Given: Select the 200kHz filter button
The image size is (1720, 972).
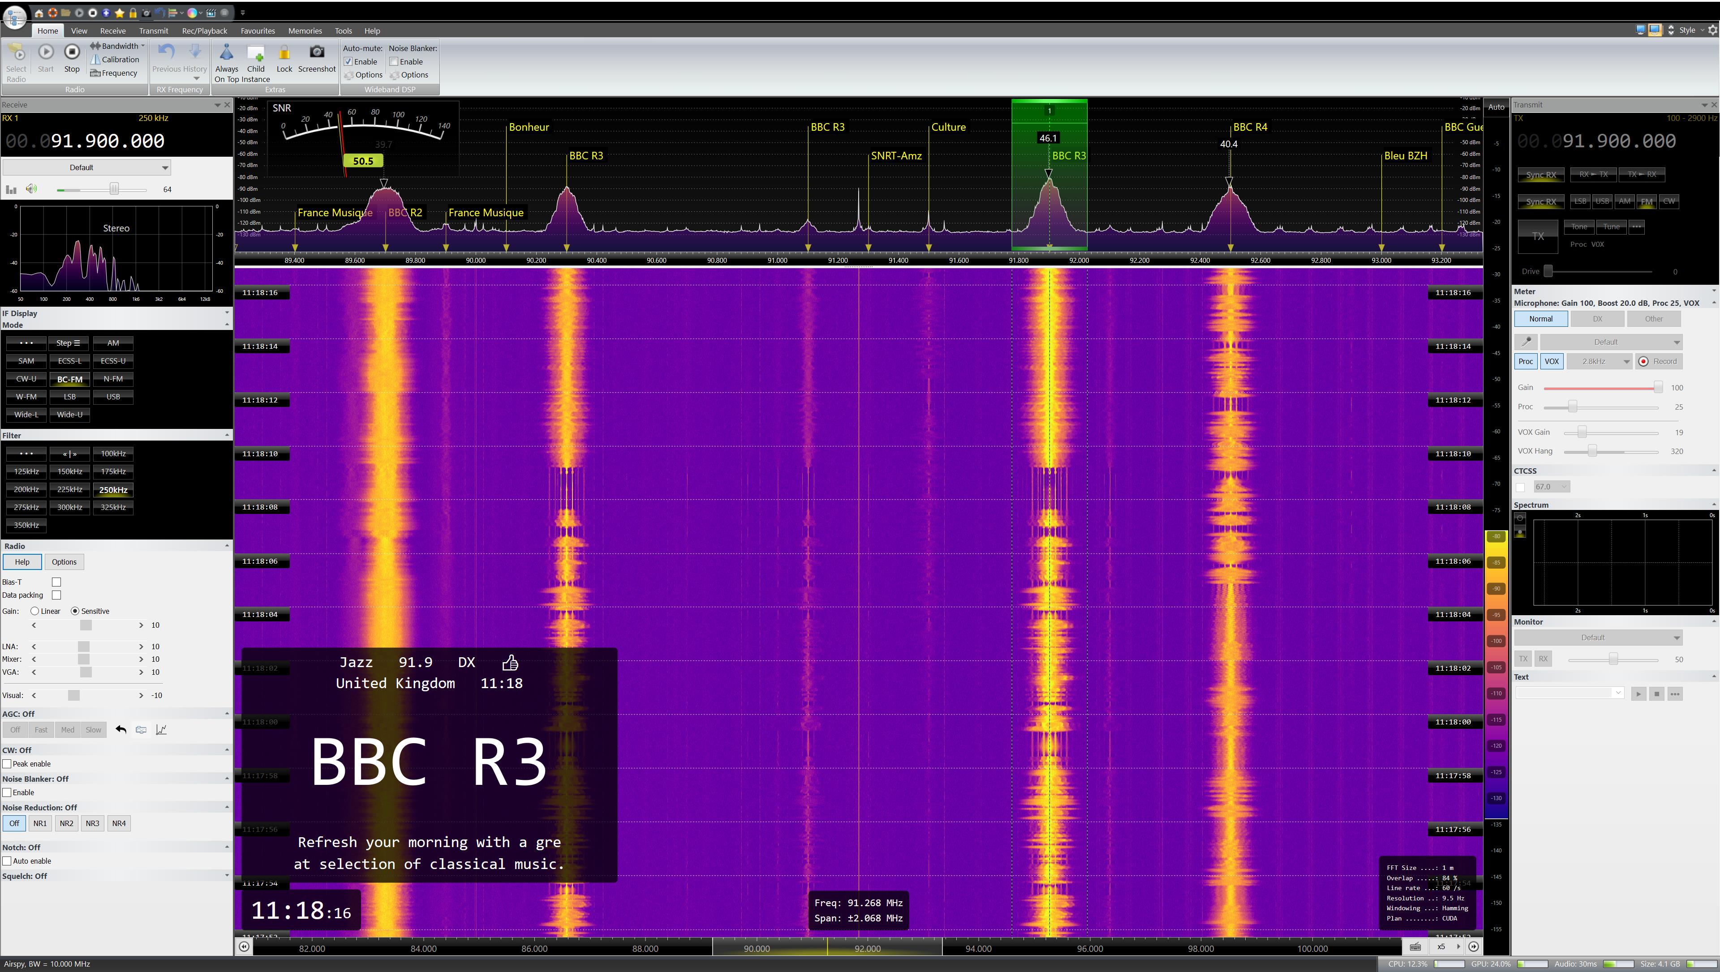Looking at the screenshot, I should 26,489.
